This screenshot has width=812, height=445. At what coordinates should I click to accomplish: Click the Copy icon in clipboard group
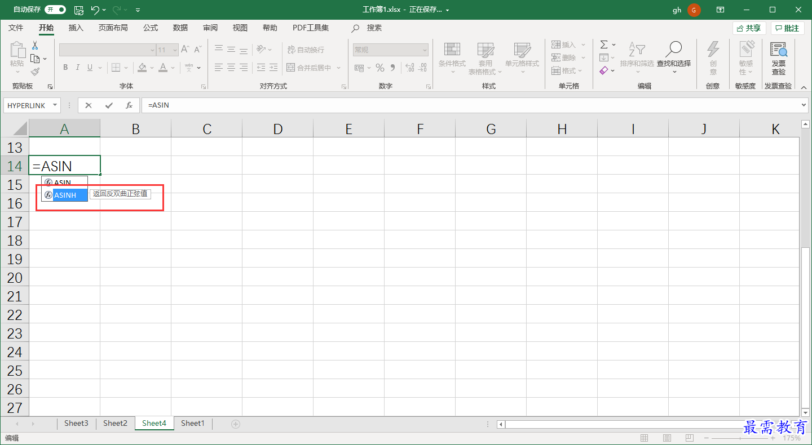(35, 59)
